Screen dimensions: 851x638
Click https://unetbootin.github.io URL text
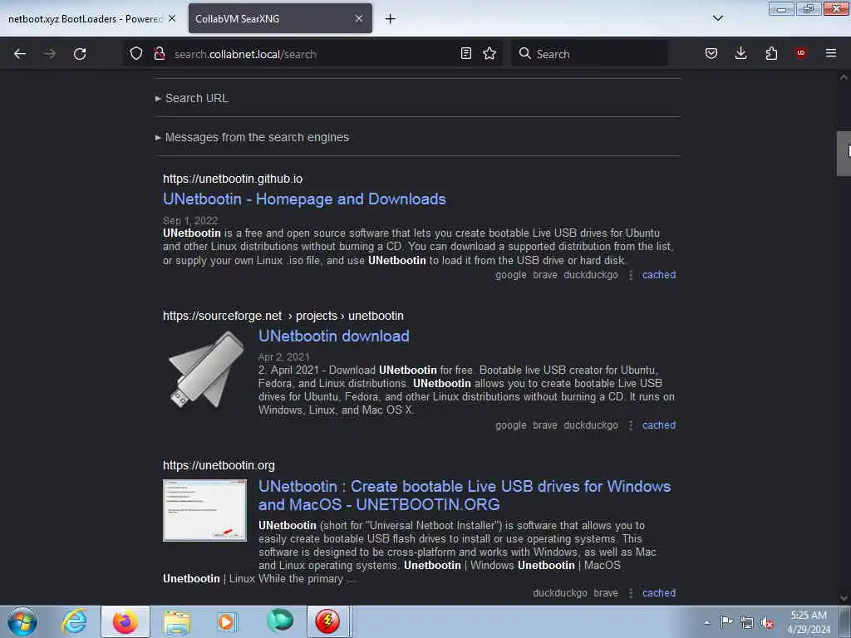pyautogui.click(x=233, y=179)
